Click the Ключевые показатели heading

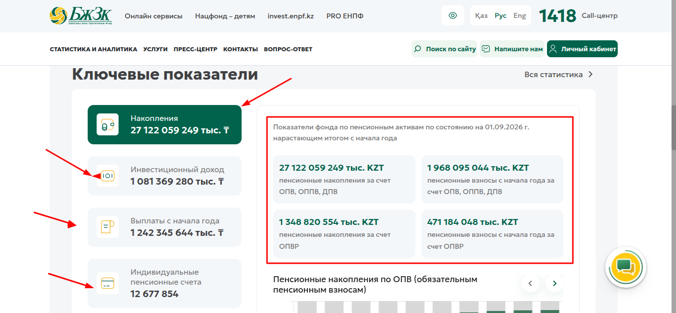(x=165, y=74)
